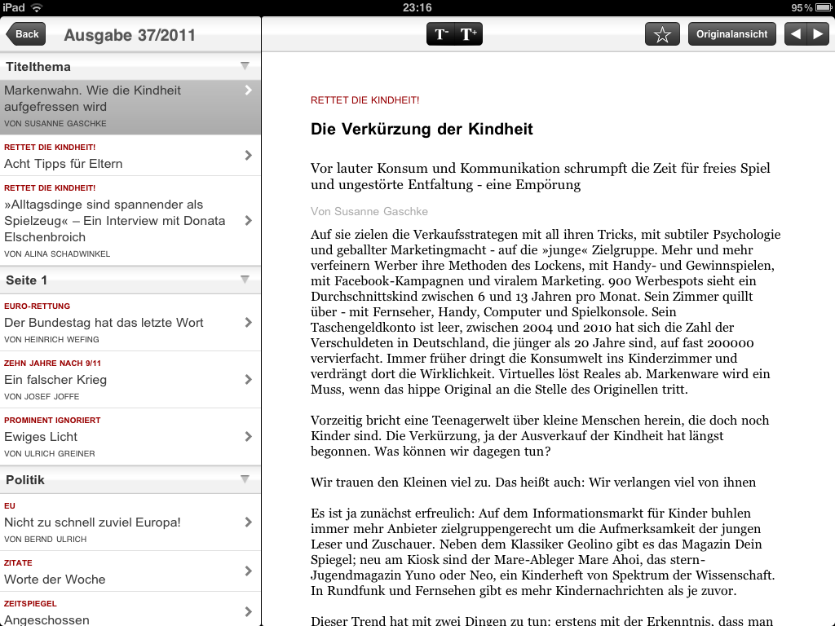Go to the next article
This screenshot has width=835, height=626.
click(x=818, y=34)
